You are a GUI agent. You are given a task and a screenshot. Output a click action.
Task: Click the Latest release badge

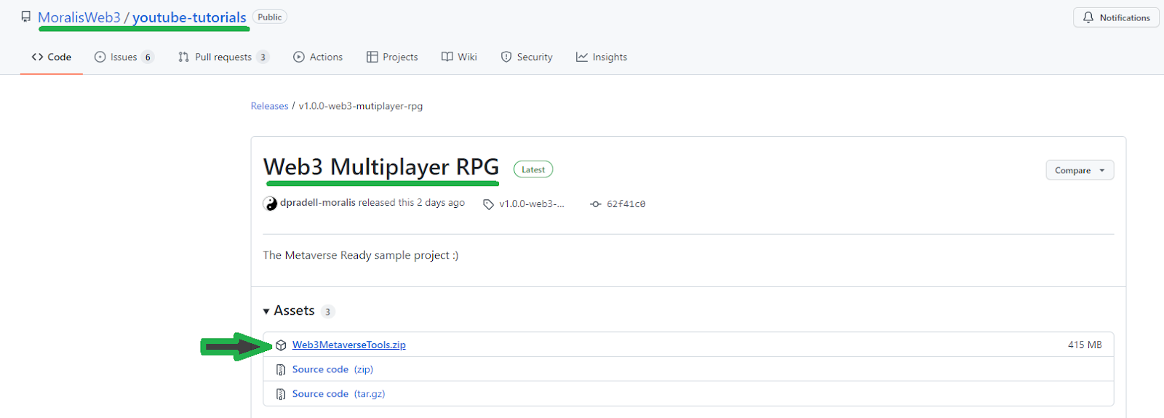[533, 169]
